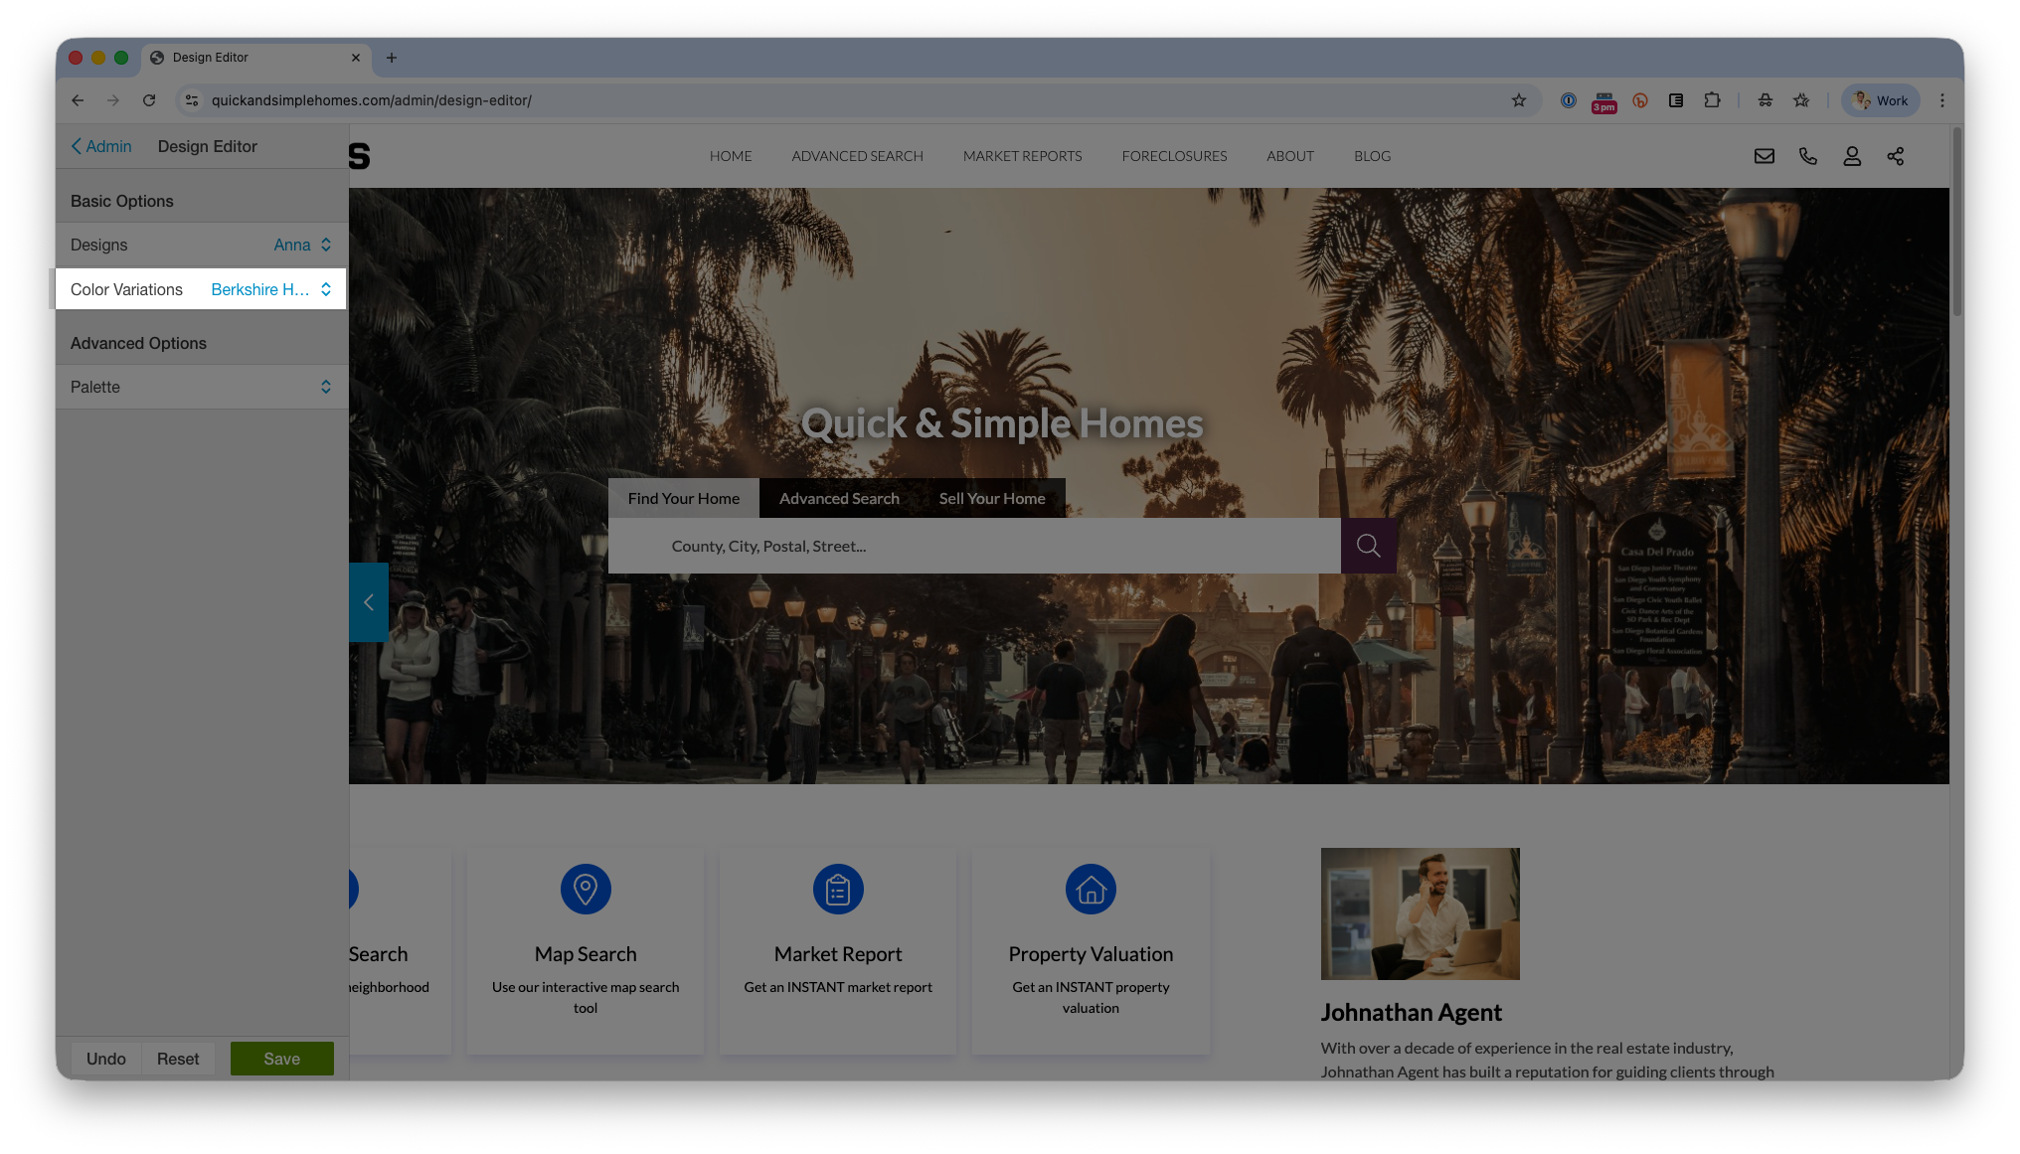The image size is (2020, 1154).
Task: Click the Market Report clipboard icon
Action: click(838, 889)
